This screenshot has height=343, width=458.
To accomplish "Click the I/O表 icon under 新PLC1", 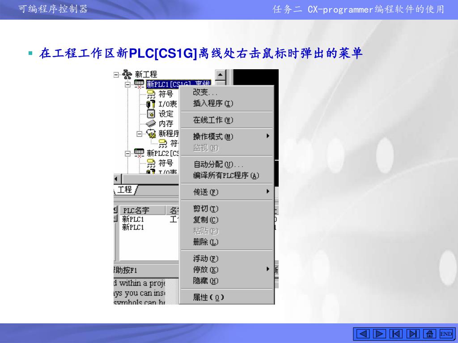I will (151, 104).
